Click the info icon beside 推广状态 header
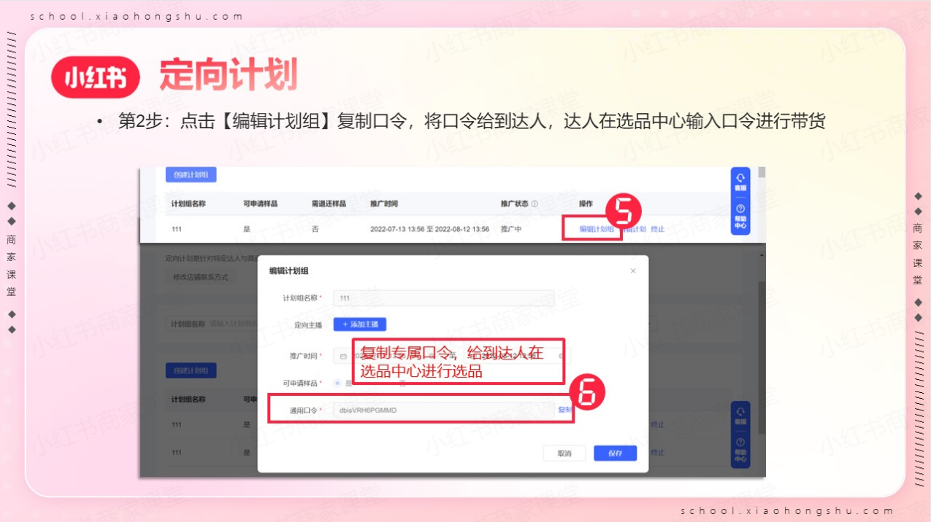 535,203
